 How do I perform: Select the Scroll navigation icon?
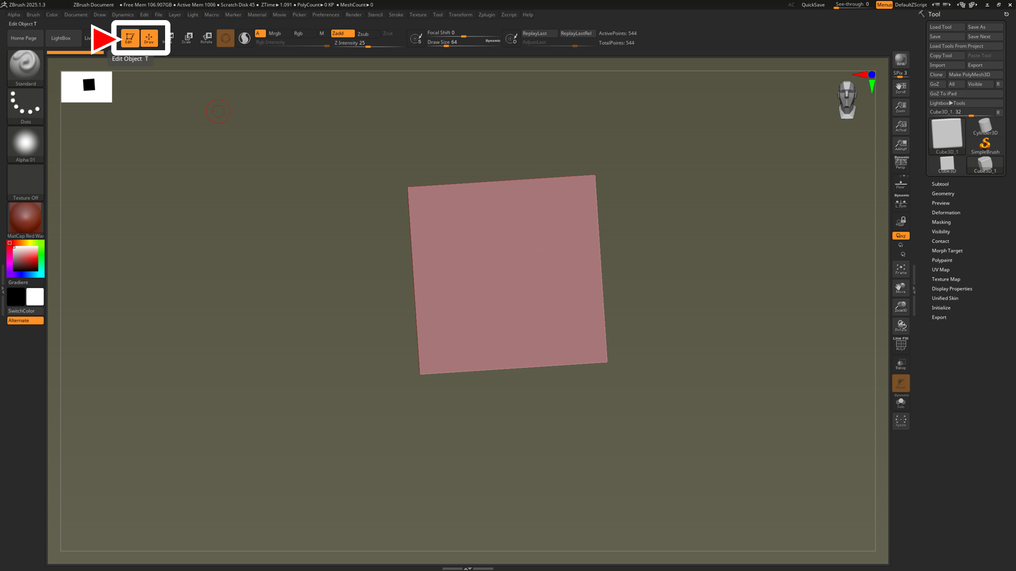pyautogui.click(x=901, y=88)
